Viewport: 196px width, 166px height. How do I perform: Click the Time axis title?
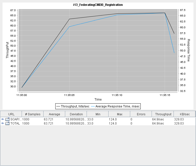point(98,100)
